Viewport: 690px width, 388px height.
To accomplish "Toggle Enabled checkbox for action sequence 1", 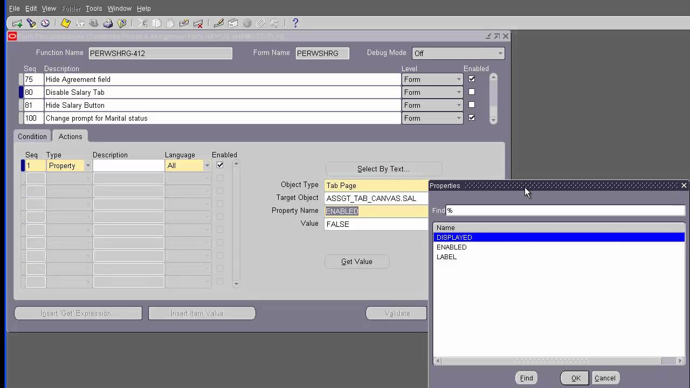I will (220, 165).
